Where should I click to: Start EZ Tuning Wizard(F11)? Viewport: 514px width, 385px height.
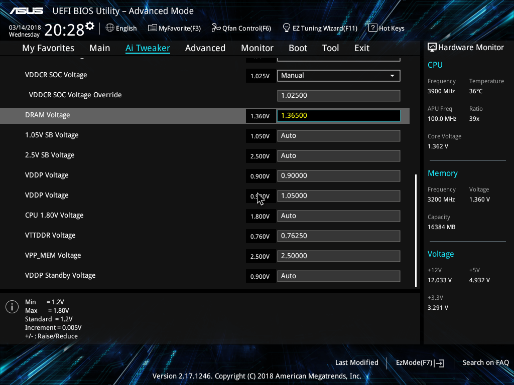click(x=320, y=28)
